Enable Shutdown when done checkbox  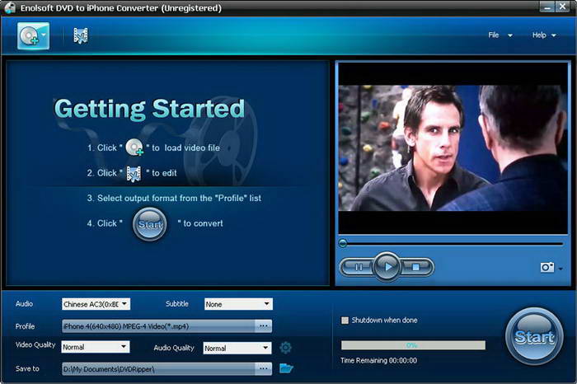(x=345, y=321)
